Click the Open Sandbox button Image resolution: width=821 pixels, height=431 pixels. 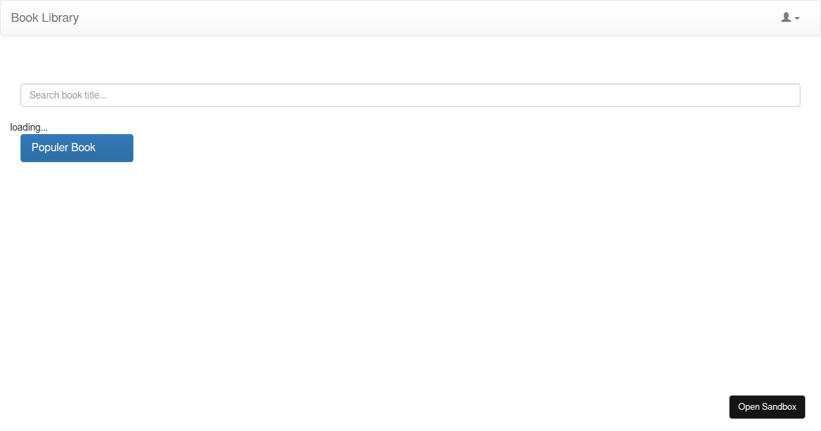click(x=767, y=406)
